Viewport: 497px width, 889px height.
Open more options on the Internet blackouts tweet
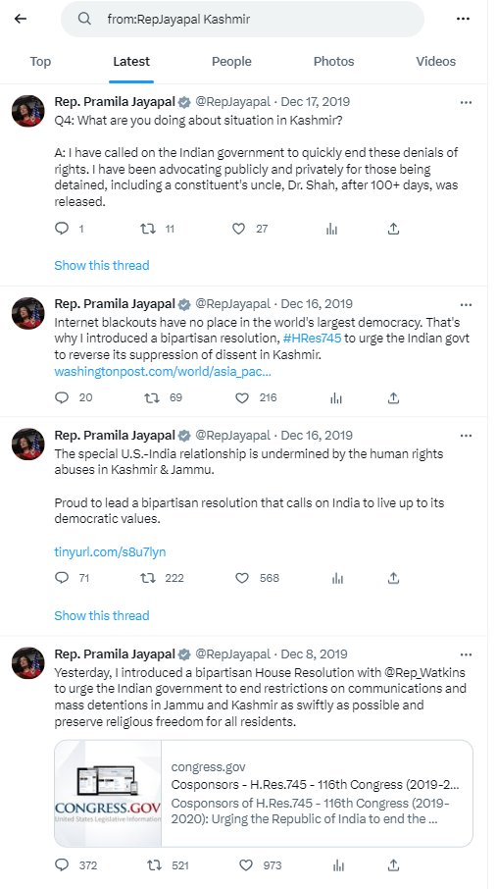466,304
